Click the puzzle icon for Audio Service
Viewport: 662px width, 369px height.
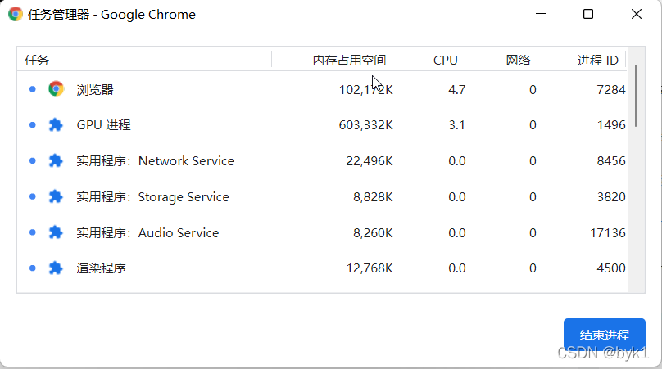click(x=56, y=233)
